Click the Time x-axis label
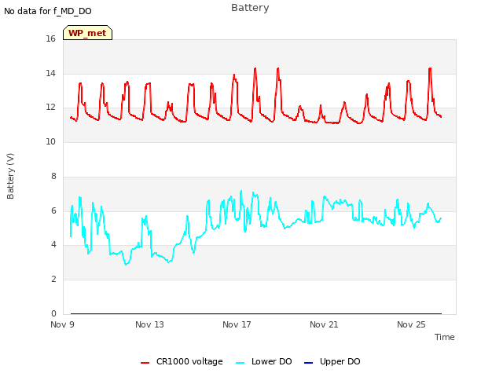This screenshot has width=503, height=377. tap(445, 337)
